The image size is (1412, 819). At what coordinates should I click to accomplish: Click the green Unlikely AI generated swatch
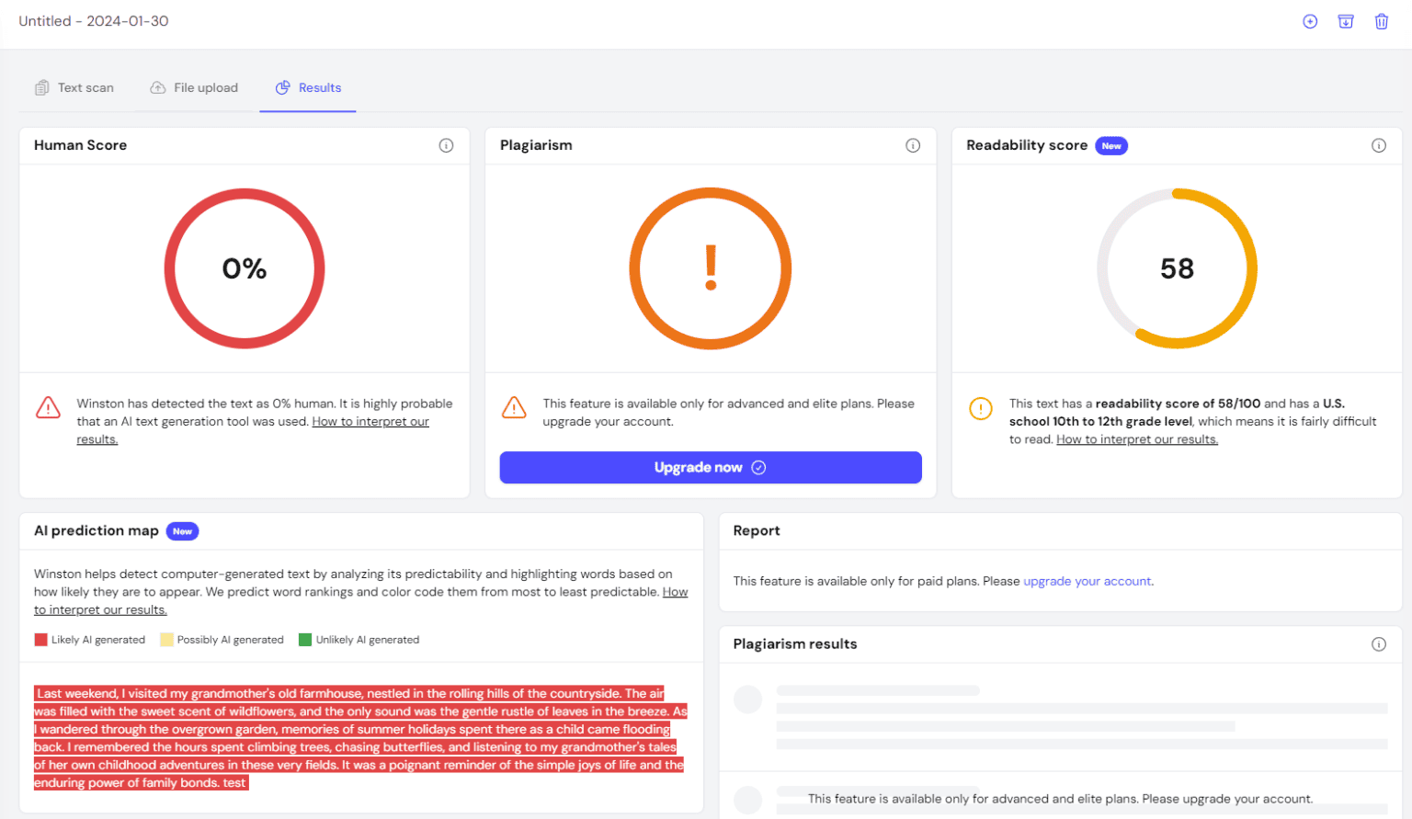[305, 640]
